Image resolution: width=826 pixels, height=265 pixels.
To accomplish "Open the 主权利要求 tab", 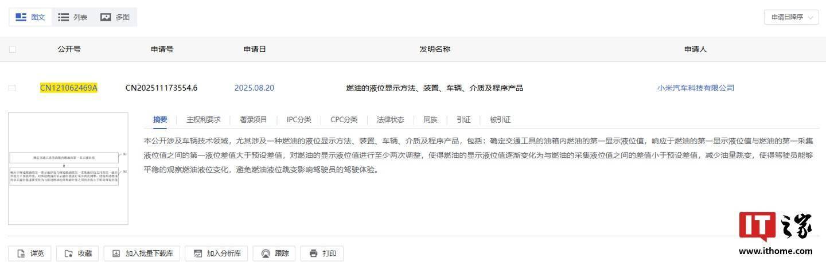I will tap(203, 119).
